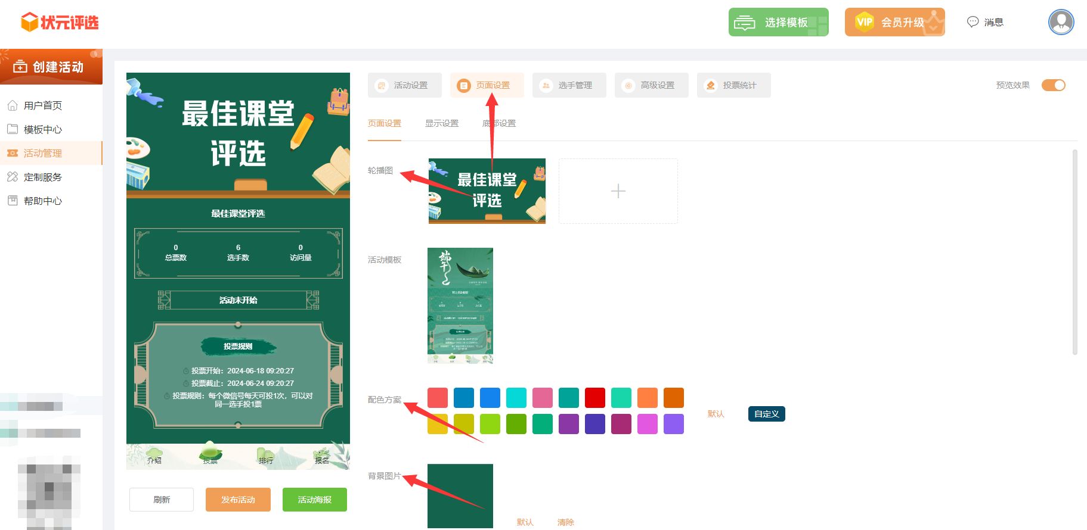Click the green 活动海报 button
This screenshot has width=1087, height=530.
(x=314, y=500)
